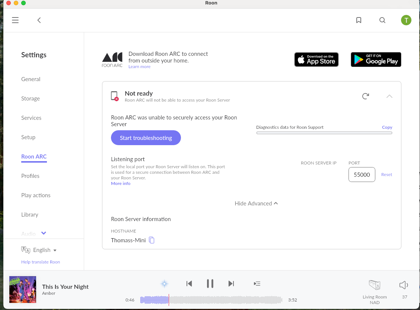
Task: Click the Not ready device status icon
Action: pyautogui.click(x=115, y=96)
